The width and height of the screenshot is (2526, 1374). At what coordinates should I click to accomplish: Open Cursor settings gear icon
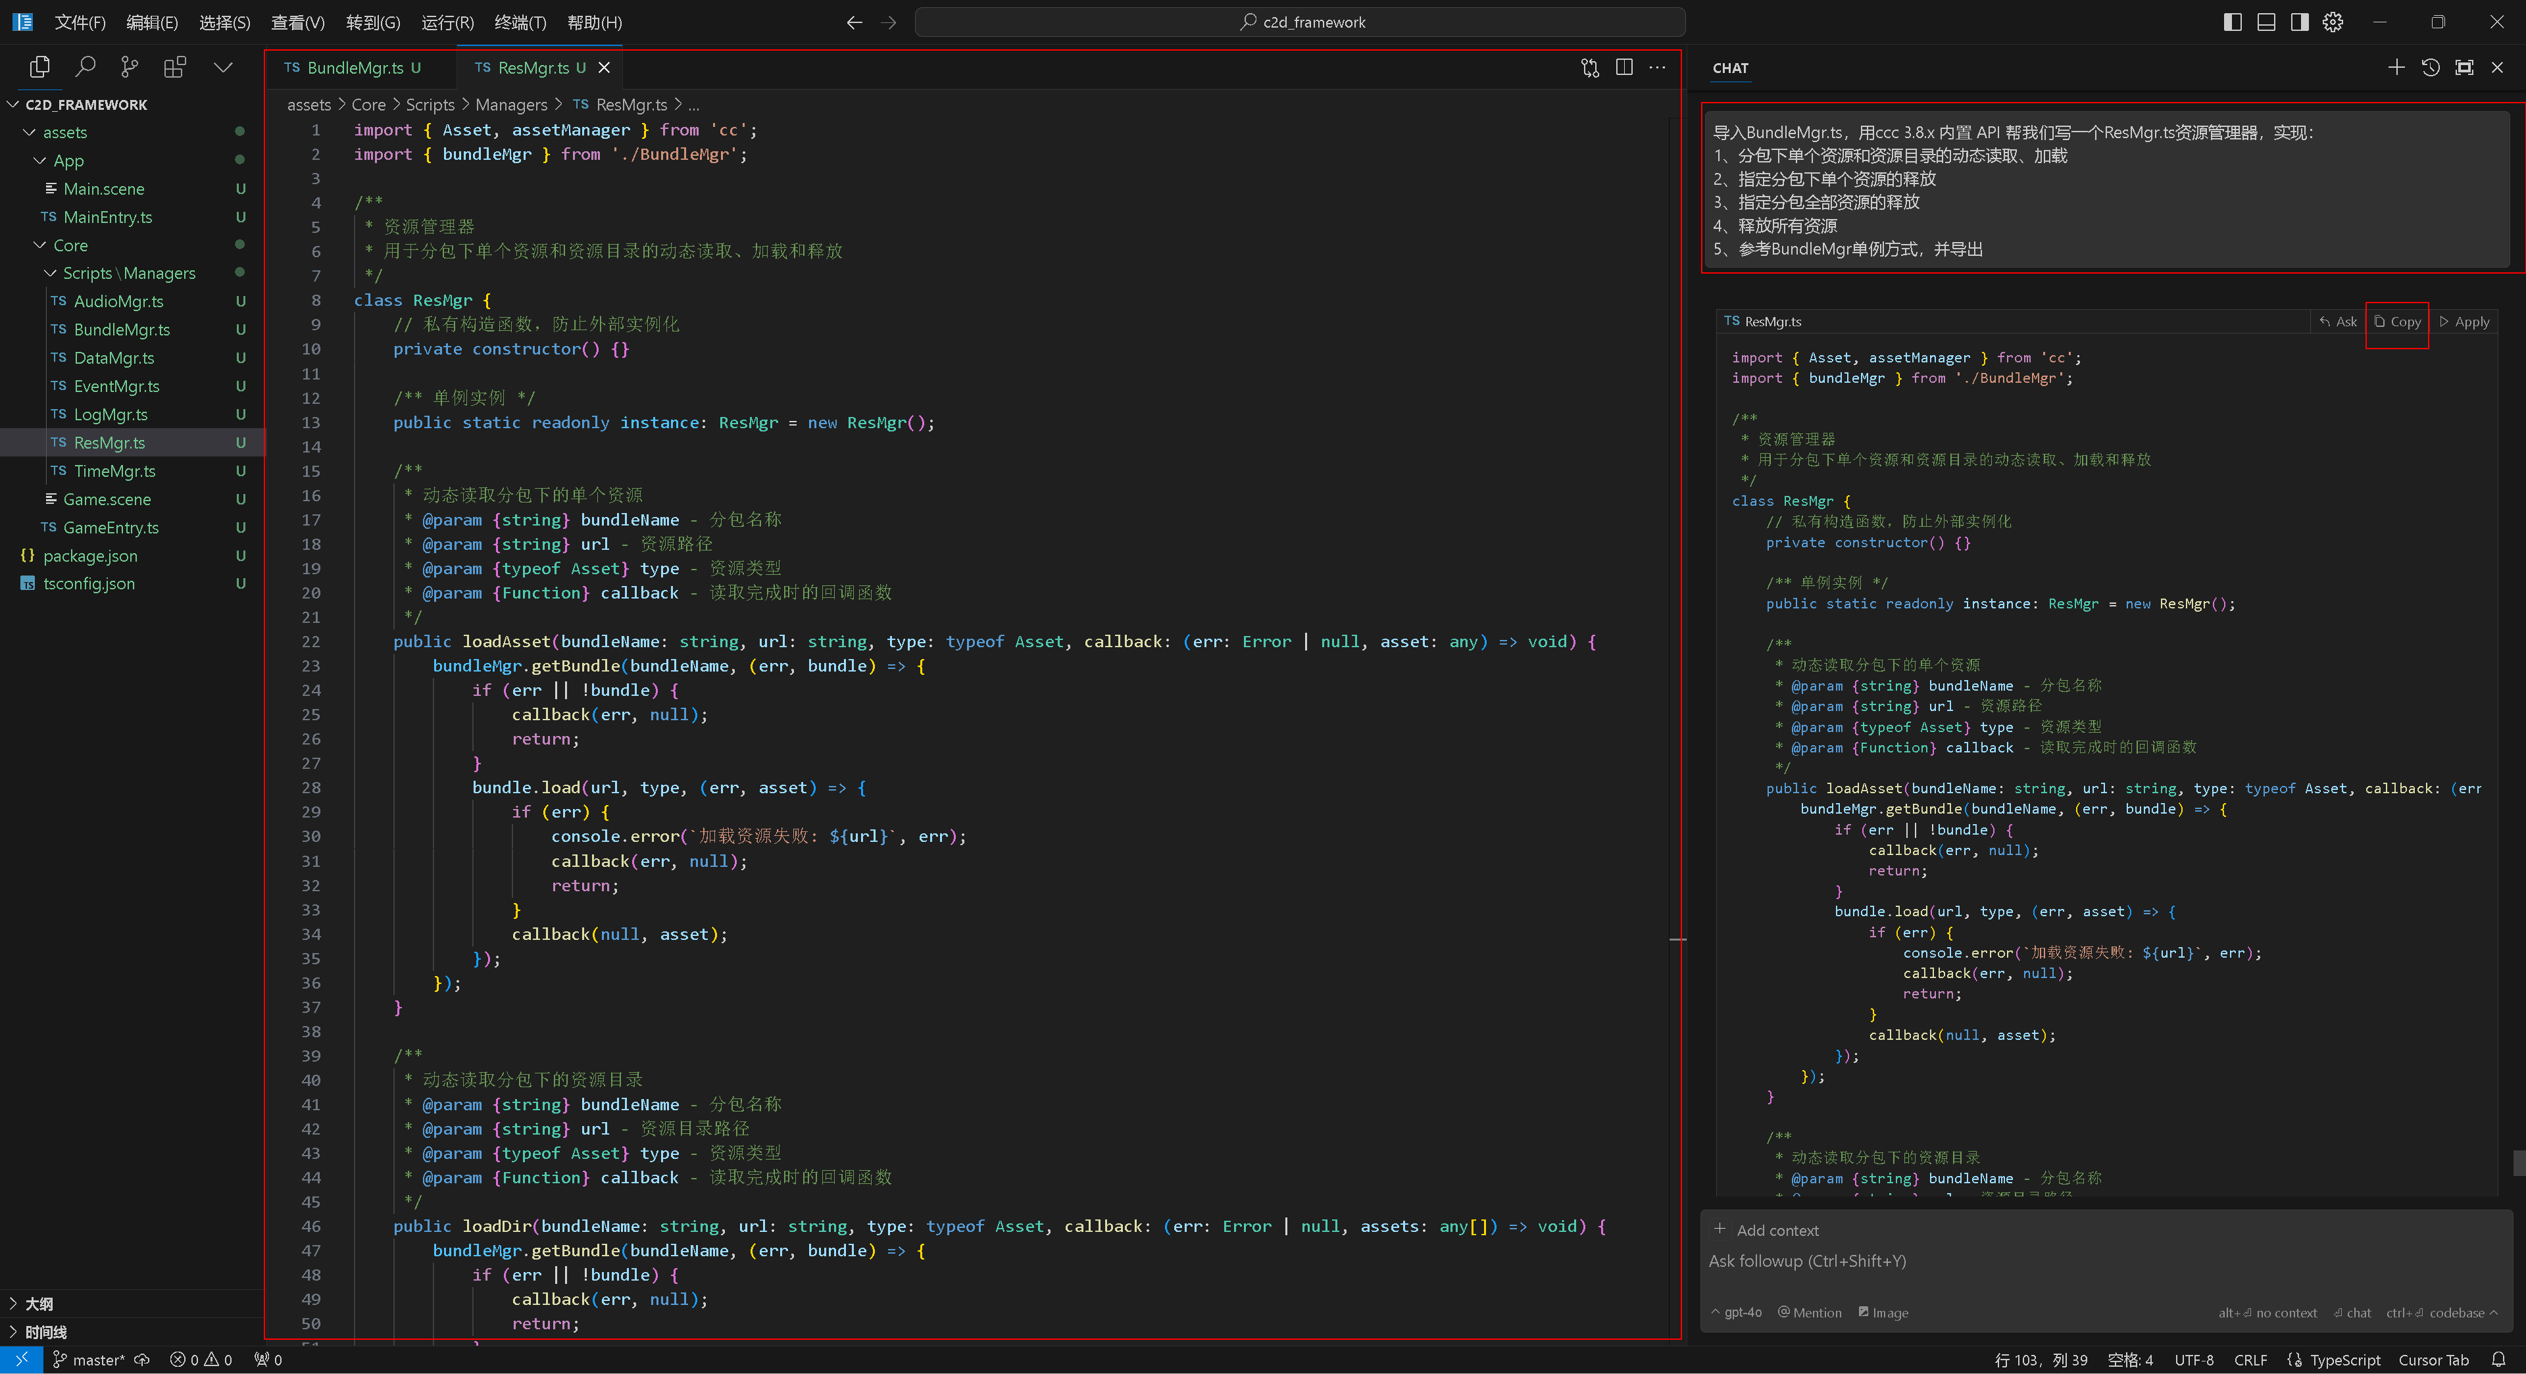point(2333,22)
